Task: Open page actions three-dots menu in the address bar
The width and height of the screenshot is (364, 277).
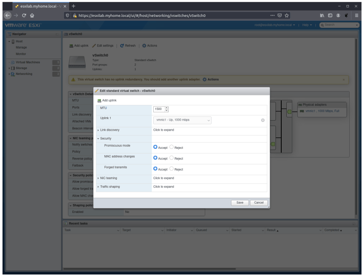Action: pos(272,16)
